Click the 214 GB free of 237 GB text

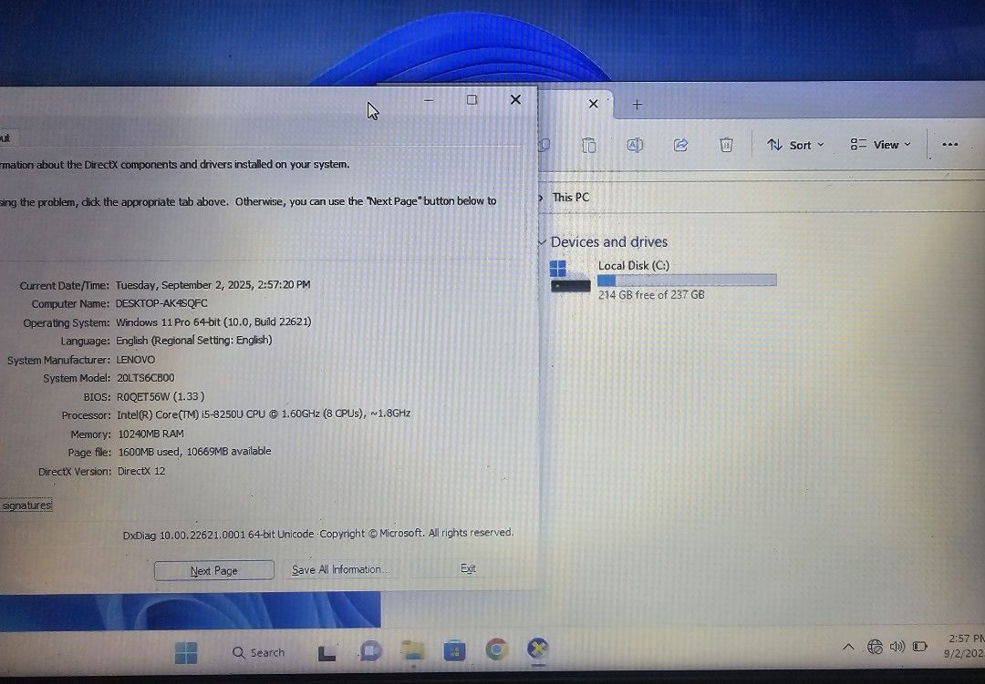(651, 294)
